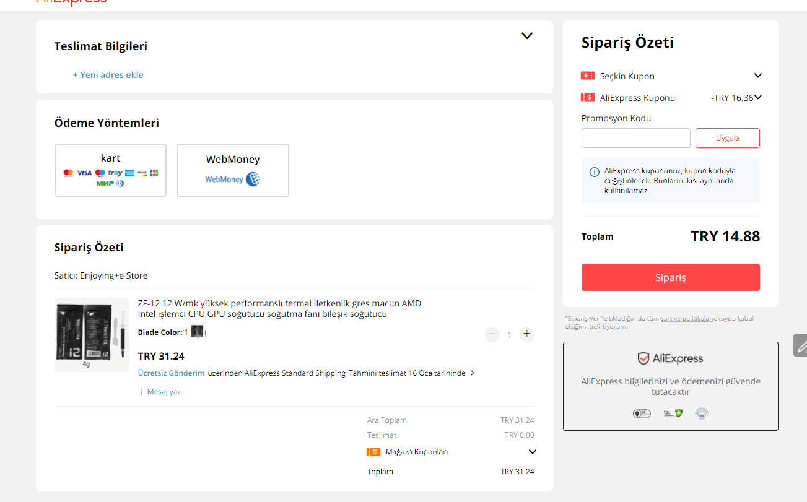Image resolution: width=807 pixels, height=502 pixels.
Task: Expand the Mağaza Kuponları list
Action: pos(532,452)
